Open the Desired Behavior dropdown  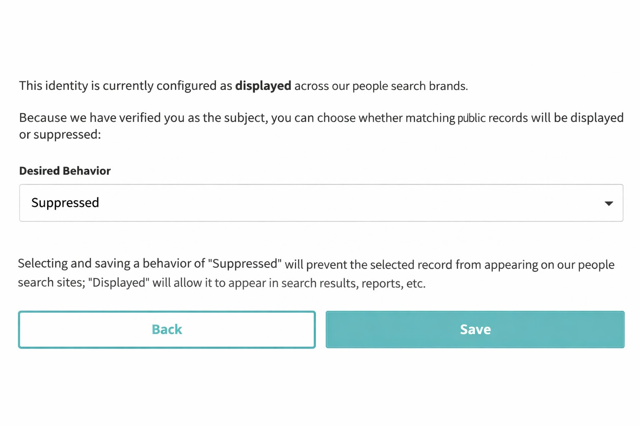pyautogui.click(x=321, y=203)
